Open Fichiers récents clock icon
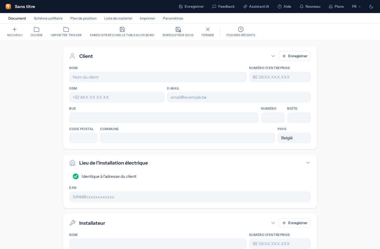The width and height of the screenshot is (380, 249). point(241,29)
